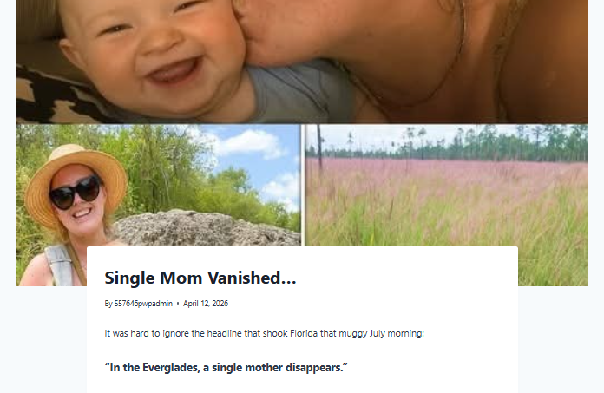This screenshot has width=604, height=393.
Task: Click the straw hat in the photo
Action: (x=75, y=181)
